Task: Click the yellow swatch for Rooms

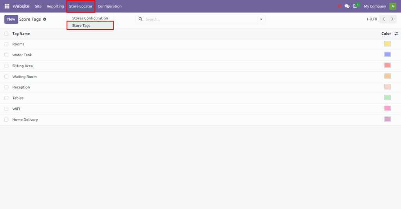Action: pos(387,44)
